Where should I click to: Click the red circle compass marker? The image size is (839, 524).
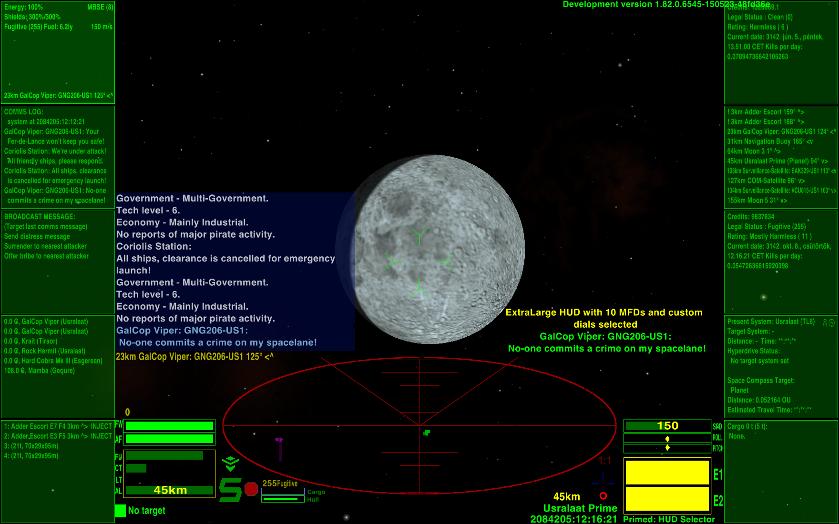point(603,496)
